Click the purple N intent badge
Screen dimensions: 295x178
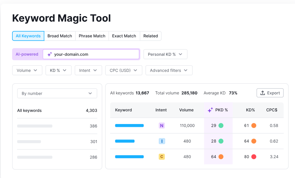[x=162, y=125]
